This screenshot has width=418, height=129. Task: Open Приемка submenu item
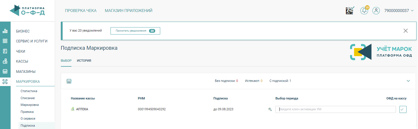(x=27, y=112)
